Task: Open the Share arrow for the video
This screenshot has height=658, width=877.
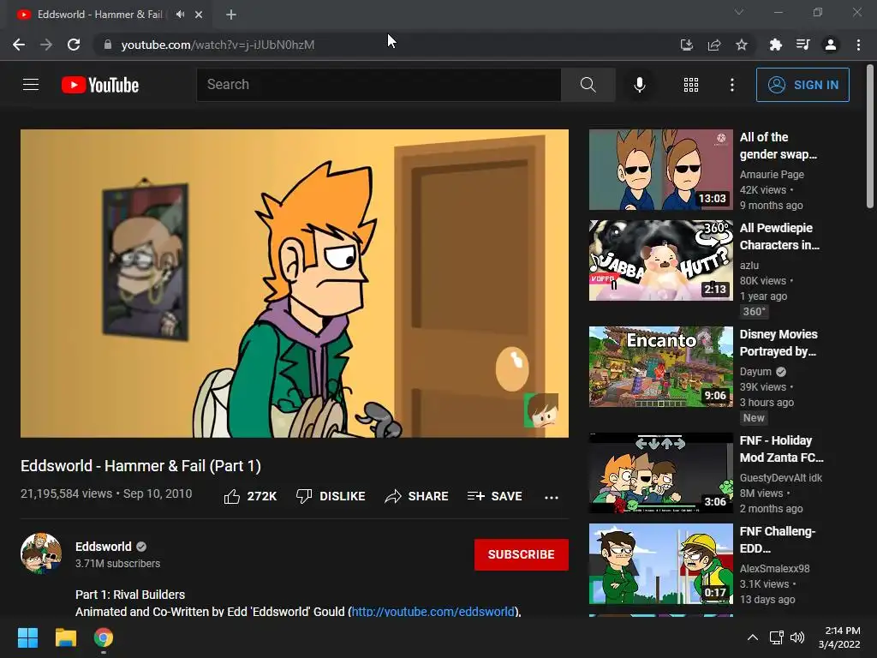Action: pyautogui.click(x=417, y=496)
